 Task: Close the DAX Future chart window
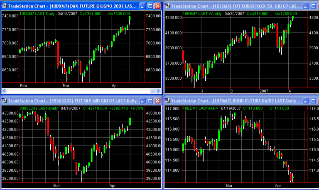coord(157,6)
